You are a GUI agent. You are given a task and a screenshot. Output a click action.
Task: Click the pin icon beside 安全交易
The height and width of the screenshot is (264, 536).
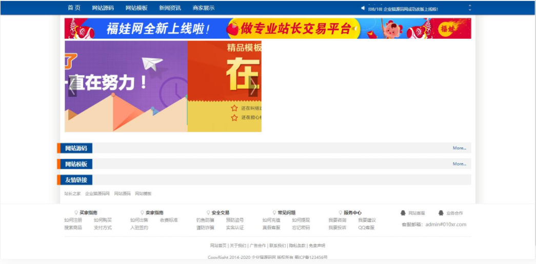[208, 213]
